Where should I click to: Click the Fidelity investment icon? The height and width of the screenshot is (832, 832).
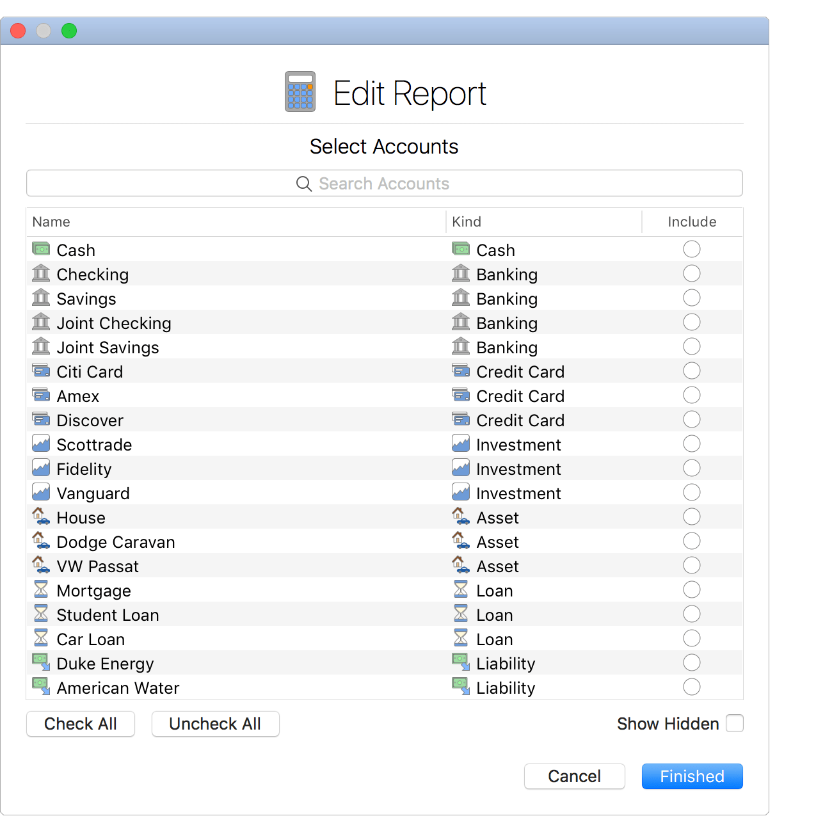click(x=40, y=468)
